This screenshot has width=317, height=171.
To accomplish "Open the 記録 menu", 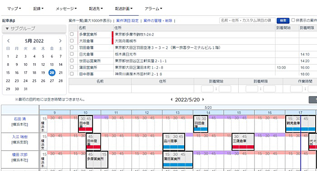I will coord(38,9).
